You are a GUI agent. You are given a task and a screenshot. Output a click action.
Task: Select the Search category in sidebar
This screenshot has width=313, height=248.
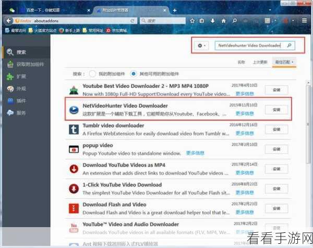pos(27,52)
